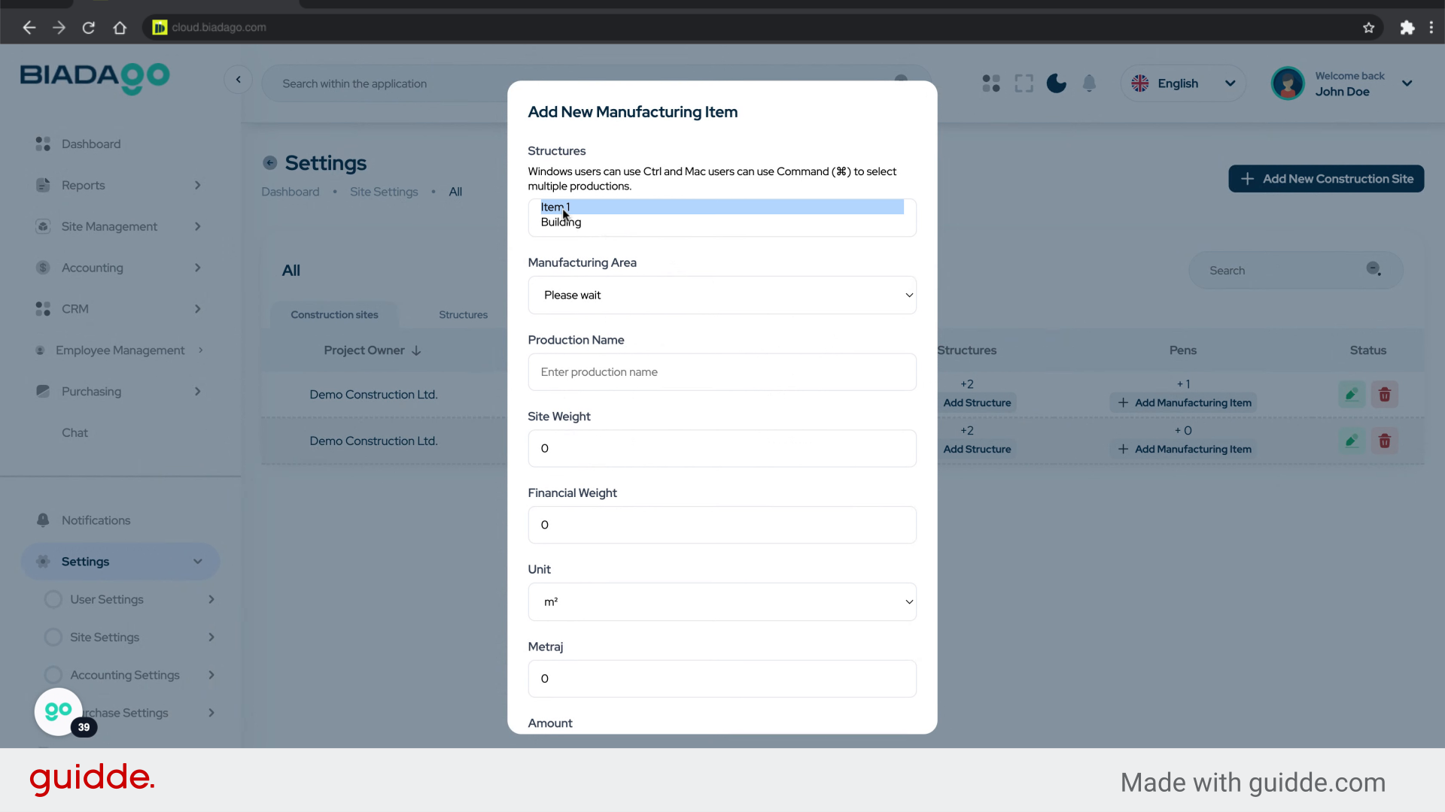Open the Unit dropdown showing m²

click(722, 602)
